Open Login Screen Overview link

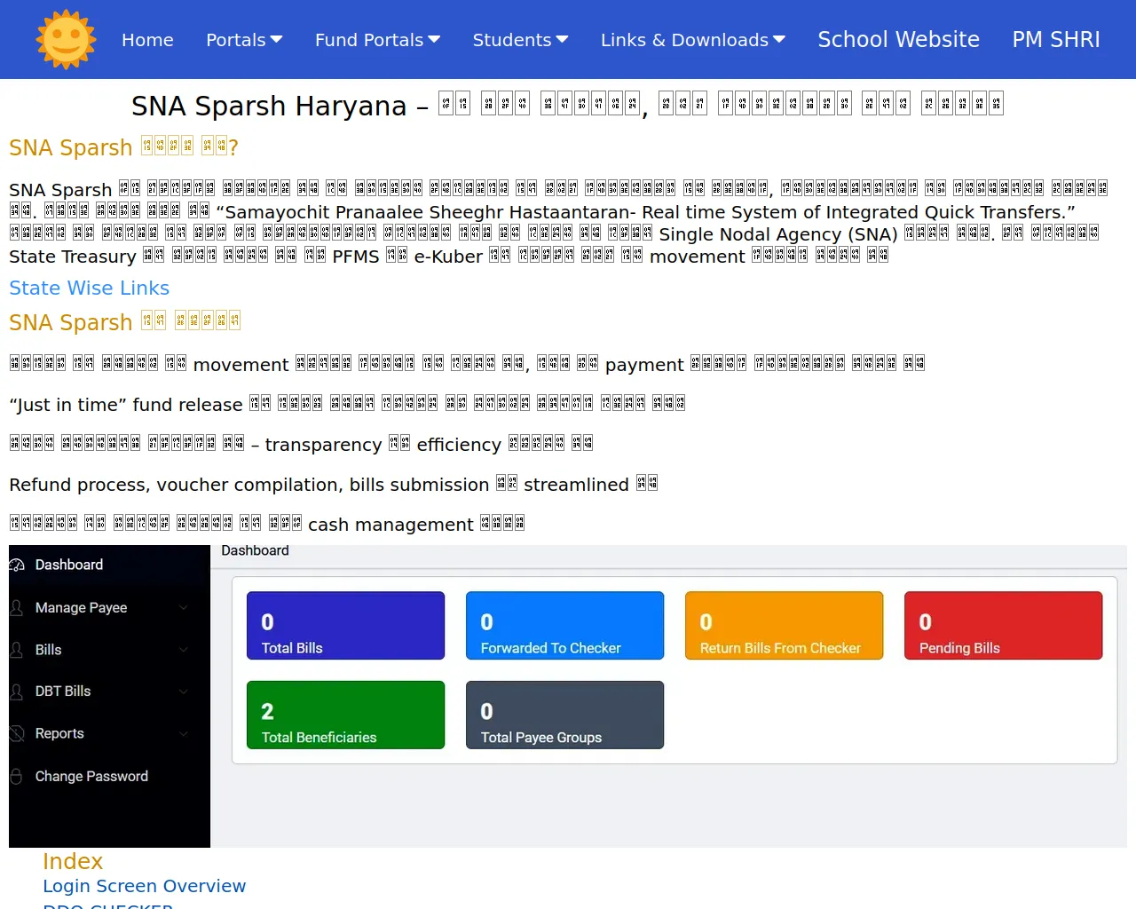(x=144, y=886)
